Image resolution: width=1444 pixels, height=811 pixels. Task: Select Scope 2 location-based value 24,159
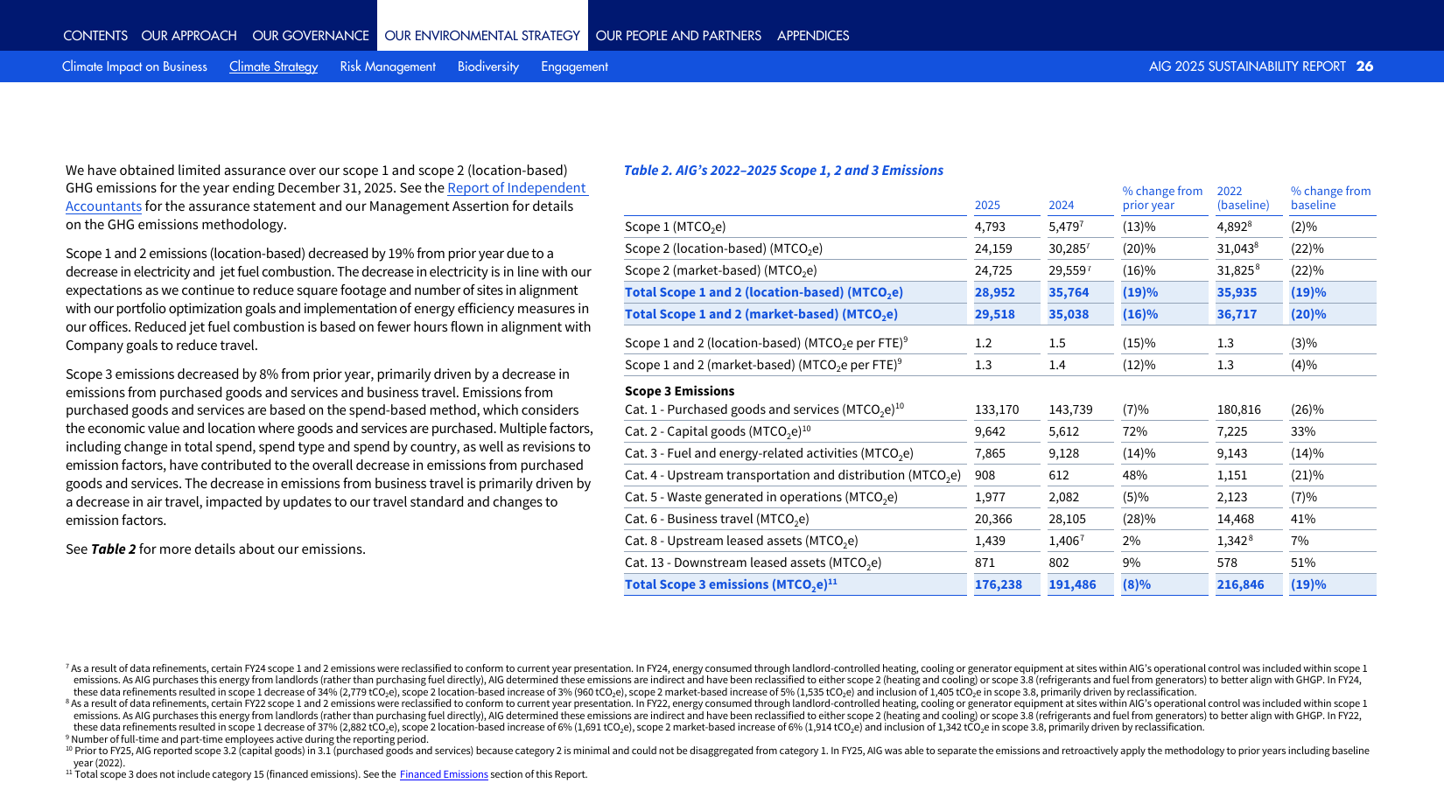993,248
